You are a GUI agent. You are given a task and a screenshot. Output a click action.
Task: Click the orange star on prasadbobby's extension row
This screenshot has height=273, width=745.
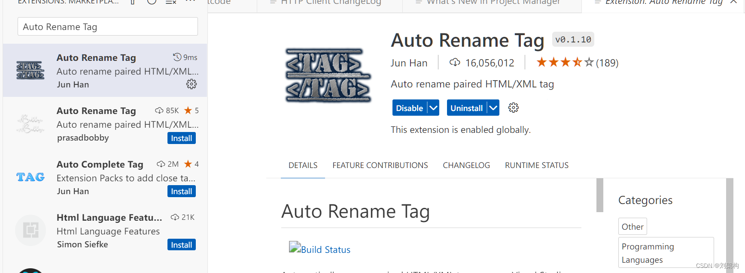coord(188,111)
